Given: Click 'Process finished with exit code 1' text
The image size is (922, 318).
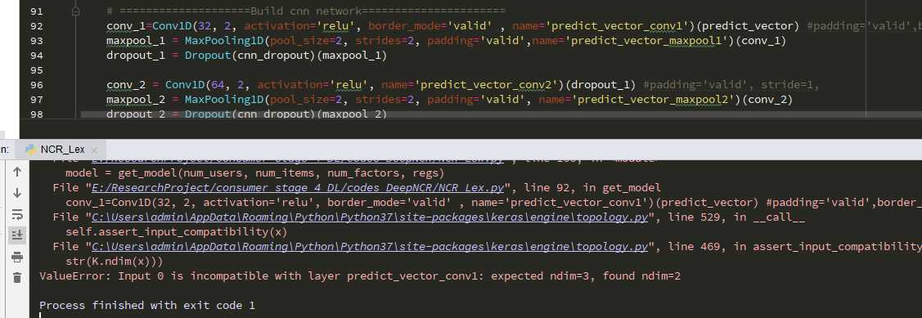Looking at the screenshot, I should 147,305.
